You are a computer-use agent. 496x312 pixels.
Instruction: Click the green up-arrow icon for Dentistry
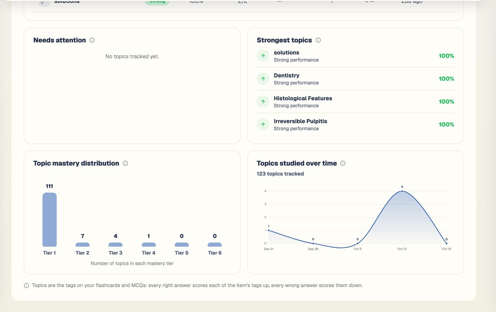pos(263,79)
